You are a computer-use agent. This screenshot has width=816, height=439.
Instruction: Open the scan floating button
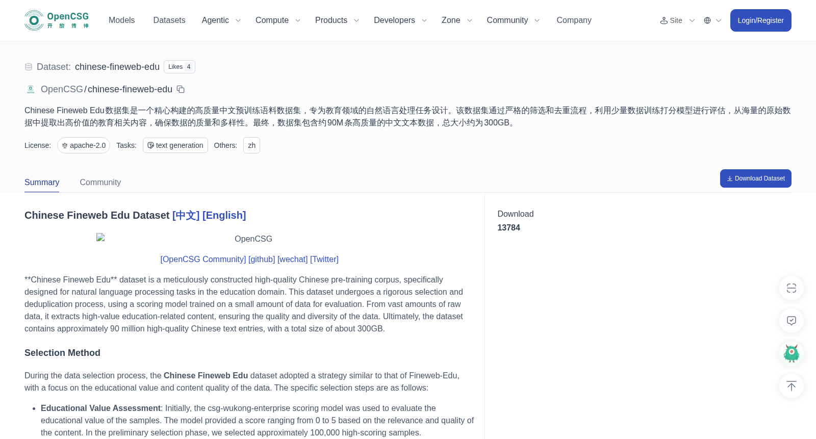(792, 288)
